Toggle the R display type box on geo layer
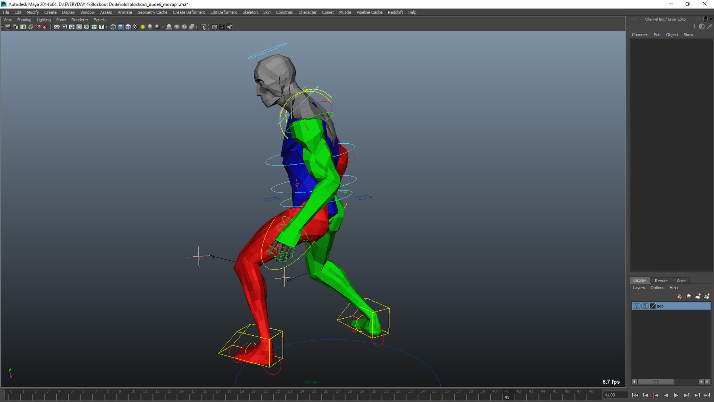This screenshot has width=714, height=402. [645, 306]
